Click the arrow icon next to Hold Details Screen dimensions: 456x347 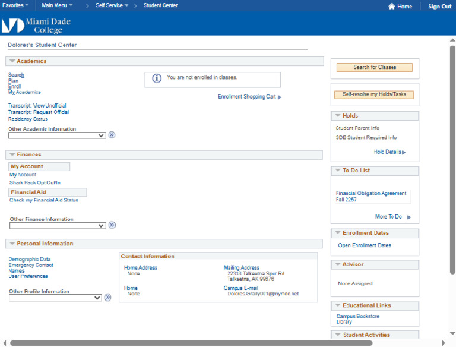(404, 152)
